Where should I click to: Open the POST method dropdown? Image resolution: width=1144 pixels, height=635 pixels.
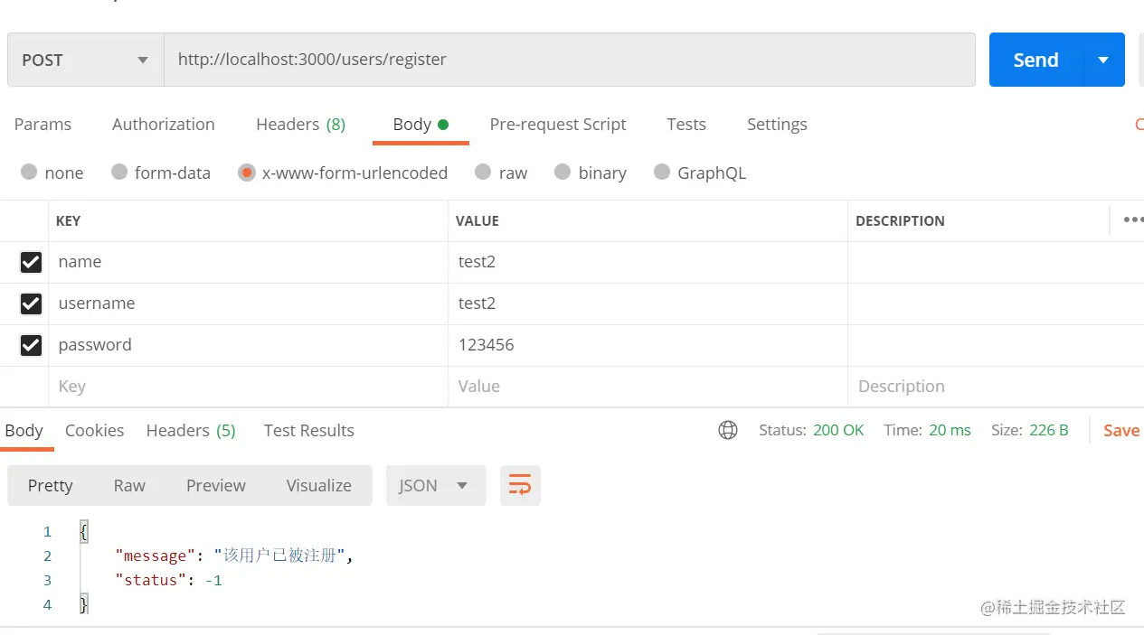pyautogui.click(x=85, y=60)
